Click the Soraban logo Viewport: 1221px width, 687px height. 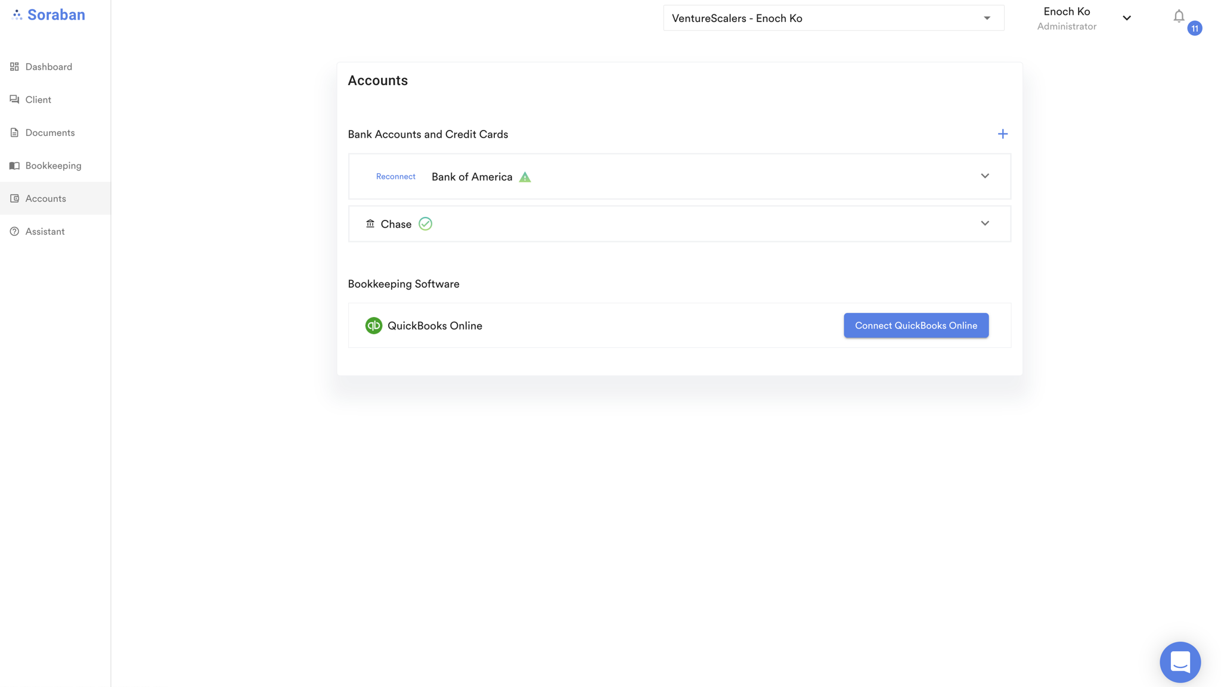(48, 15)
